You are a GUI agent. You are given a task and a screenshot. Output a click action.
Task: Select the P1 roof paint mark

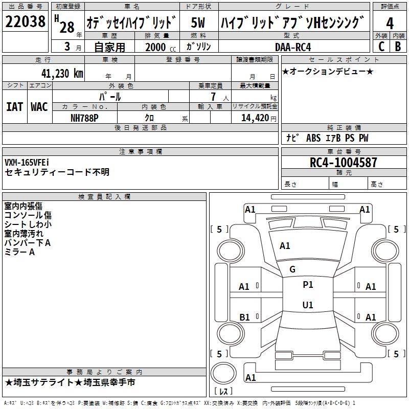308,285
